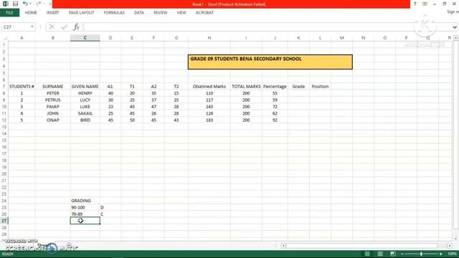Switch to the PAGE LAYOUT tab
This screenshot has height=258, width=459.
[81, 13]
